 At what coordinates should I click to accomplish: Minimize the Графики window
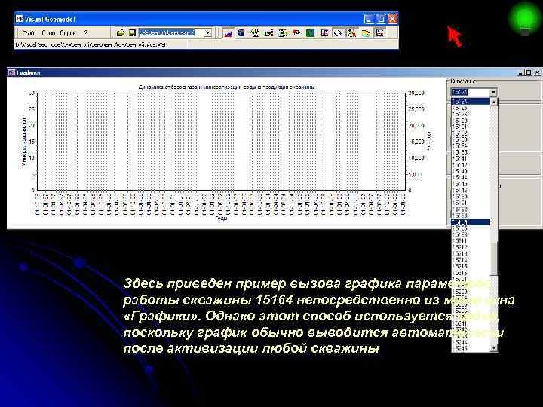521,72
